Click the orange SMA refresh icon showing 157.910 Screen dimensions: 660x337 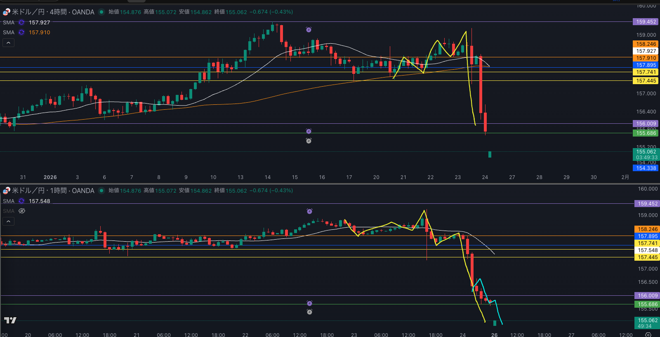[x=21, y=33]
